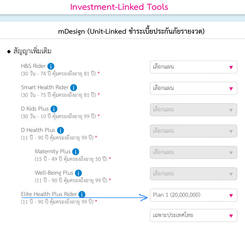Expand the Well-Being Plus plan dropdown
Viewport: 245px width, 228px height.
click(x=193, y=174)
